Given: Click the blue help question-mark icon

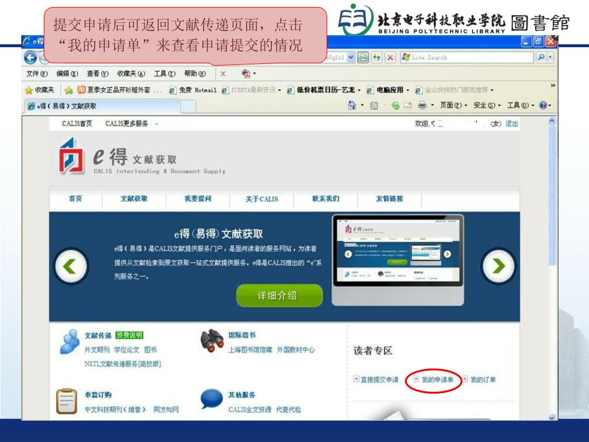Looking at the screenshot, I should tap(543, 105).
